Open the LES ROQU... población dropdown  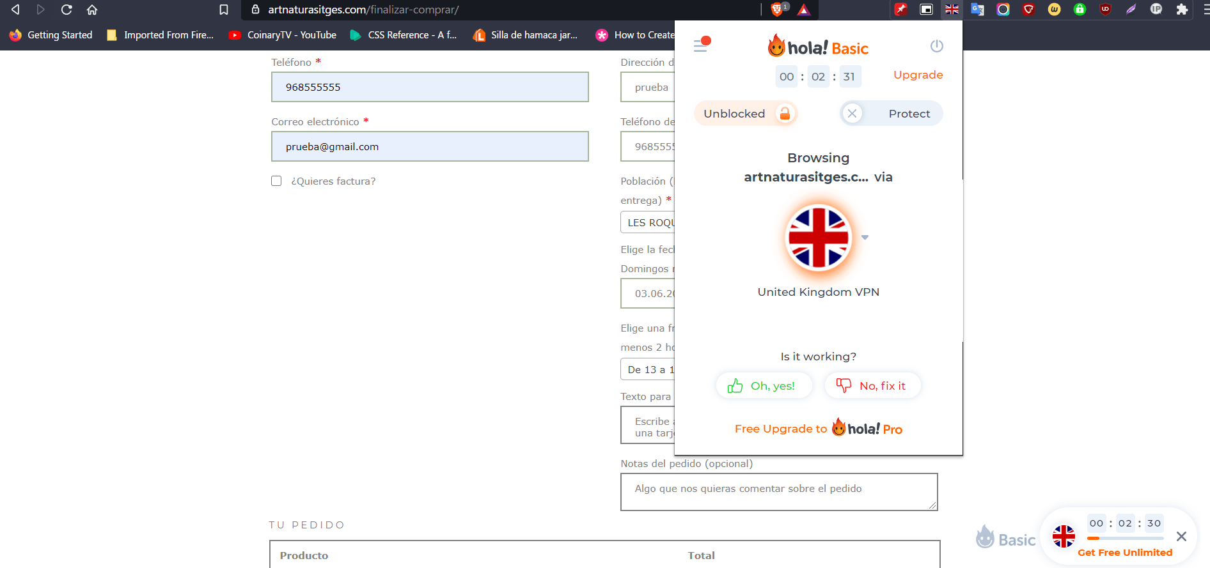[648, 222]
